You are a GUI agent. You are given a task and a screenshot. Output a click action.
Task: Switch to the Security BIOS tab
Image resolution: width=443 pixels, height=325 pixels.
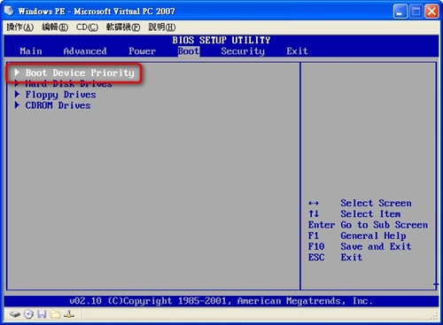pyautogui.click(x=243, y=51)
